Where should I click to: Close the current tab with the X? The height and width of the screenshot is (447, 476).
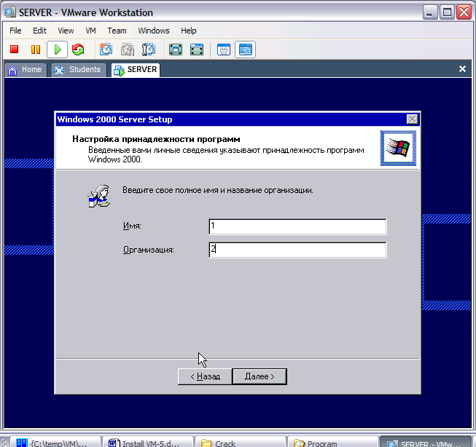coord(462,69)
